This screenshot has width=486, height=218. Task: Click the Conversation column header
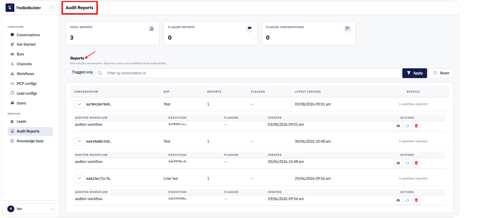[x=86, y=91]
